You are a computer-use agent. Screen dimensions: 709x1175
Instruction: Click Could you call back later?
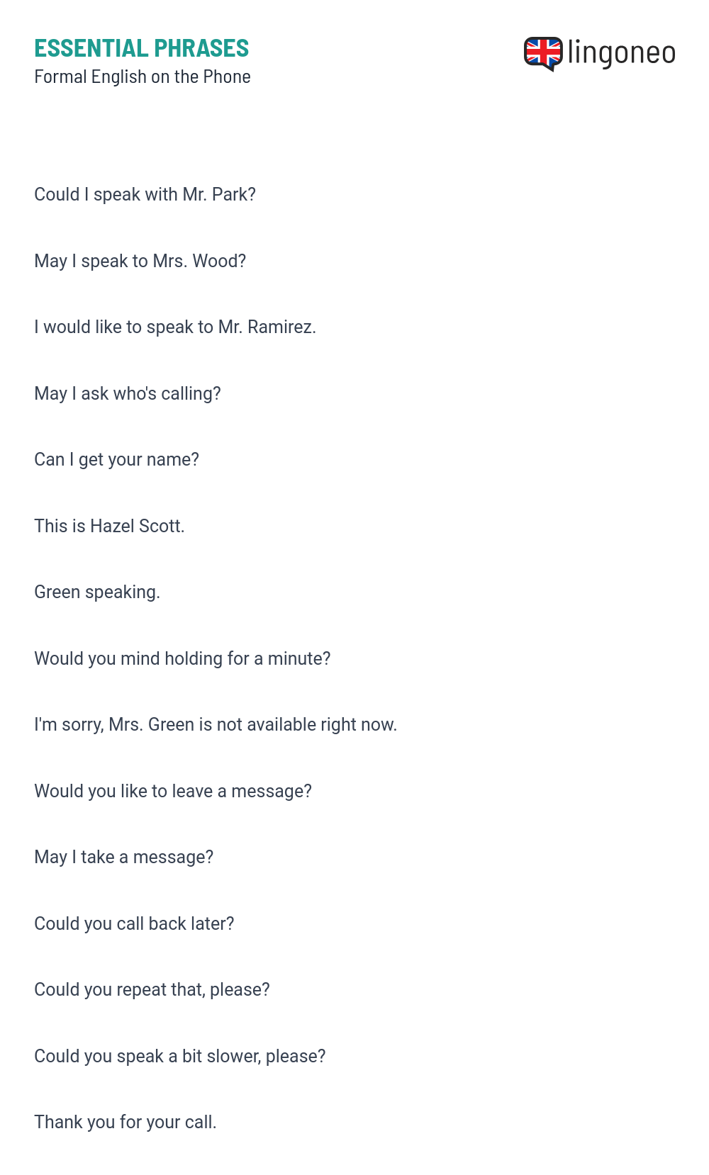(134, 923)
